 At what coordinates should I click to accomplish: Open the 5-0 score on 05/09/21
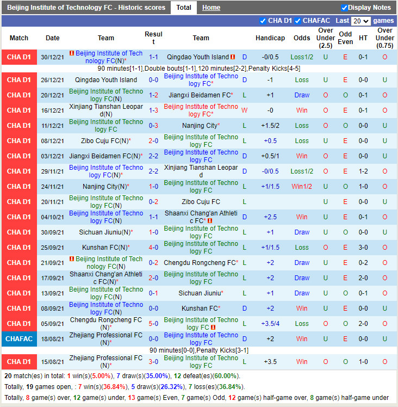[x=153, y=324]
